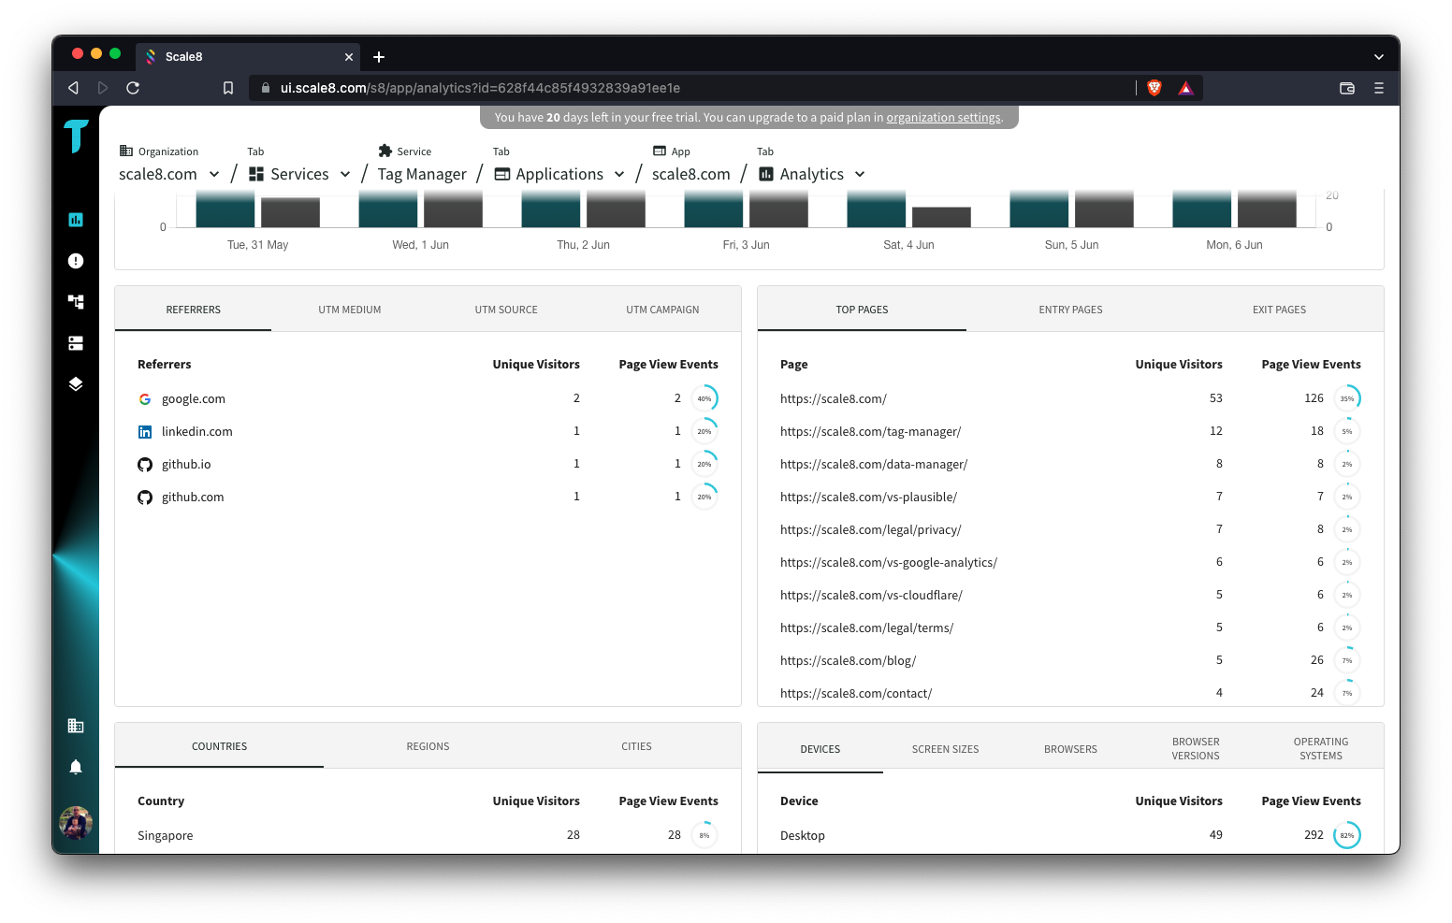Open the browser hamburger menu
This screenshot has width=1452, height=923.
(x=1378, y=88)
